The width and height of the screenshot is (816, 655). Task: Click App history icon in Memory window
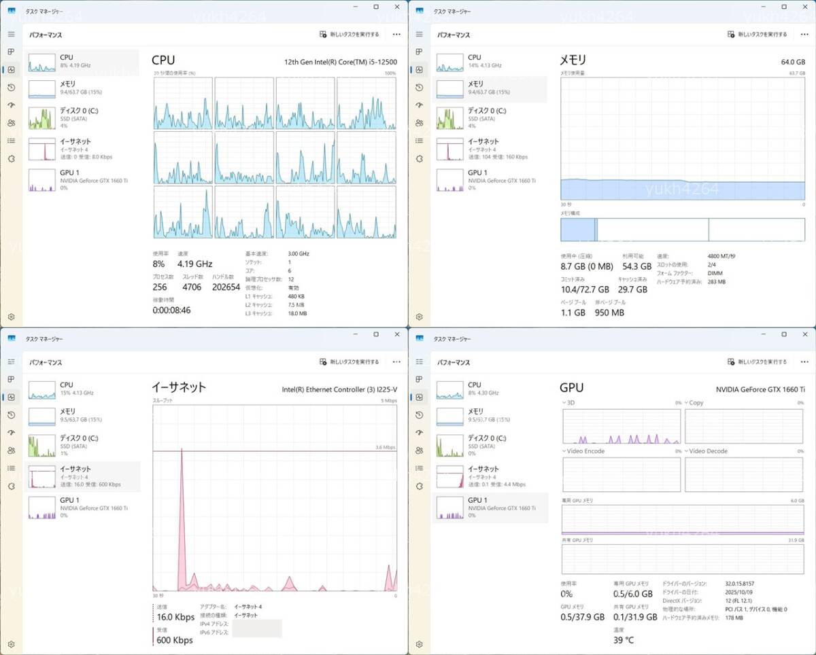419,87
